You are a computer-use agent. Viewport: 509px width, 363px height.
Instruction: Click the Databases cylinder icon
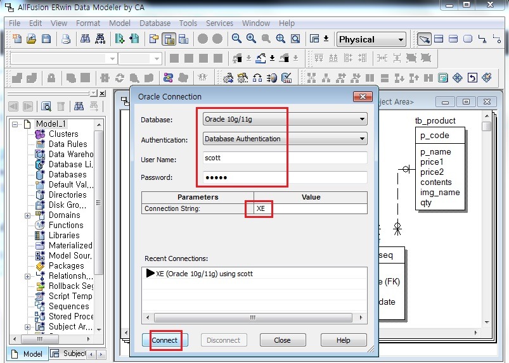tap(40, 174)
